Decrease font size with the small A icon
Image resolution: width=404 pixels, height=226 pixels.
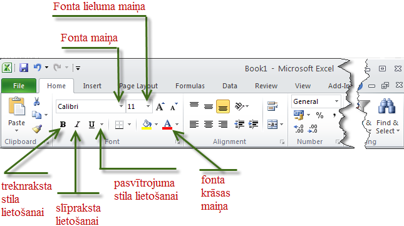coord(174,106)
